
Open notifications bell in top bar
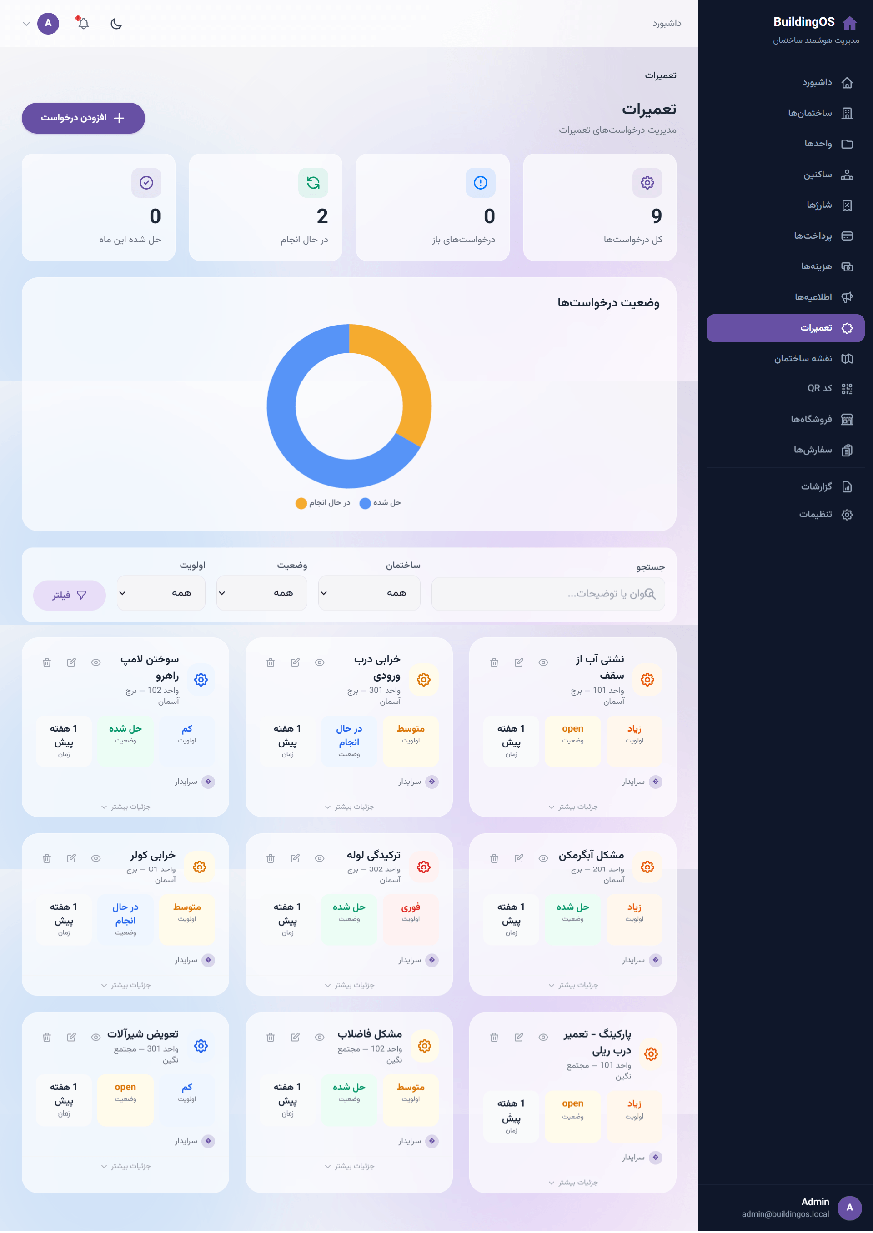pyautogui.click(x=83, y=23)
